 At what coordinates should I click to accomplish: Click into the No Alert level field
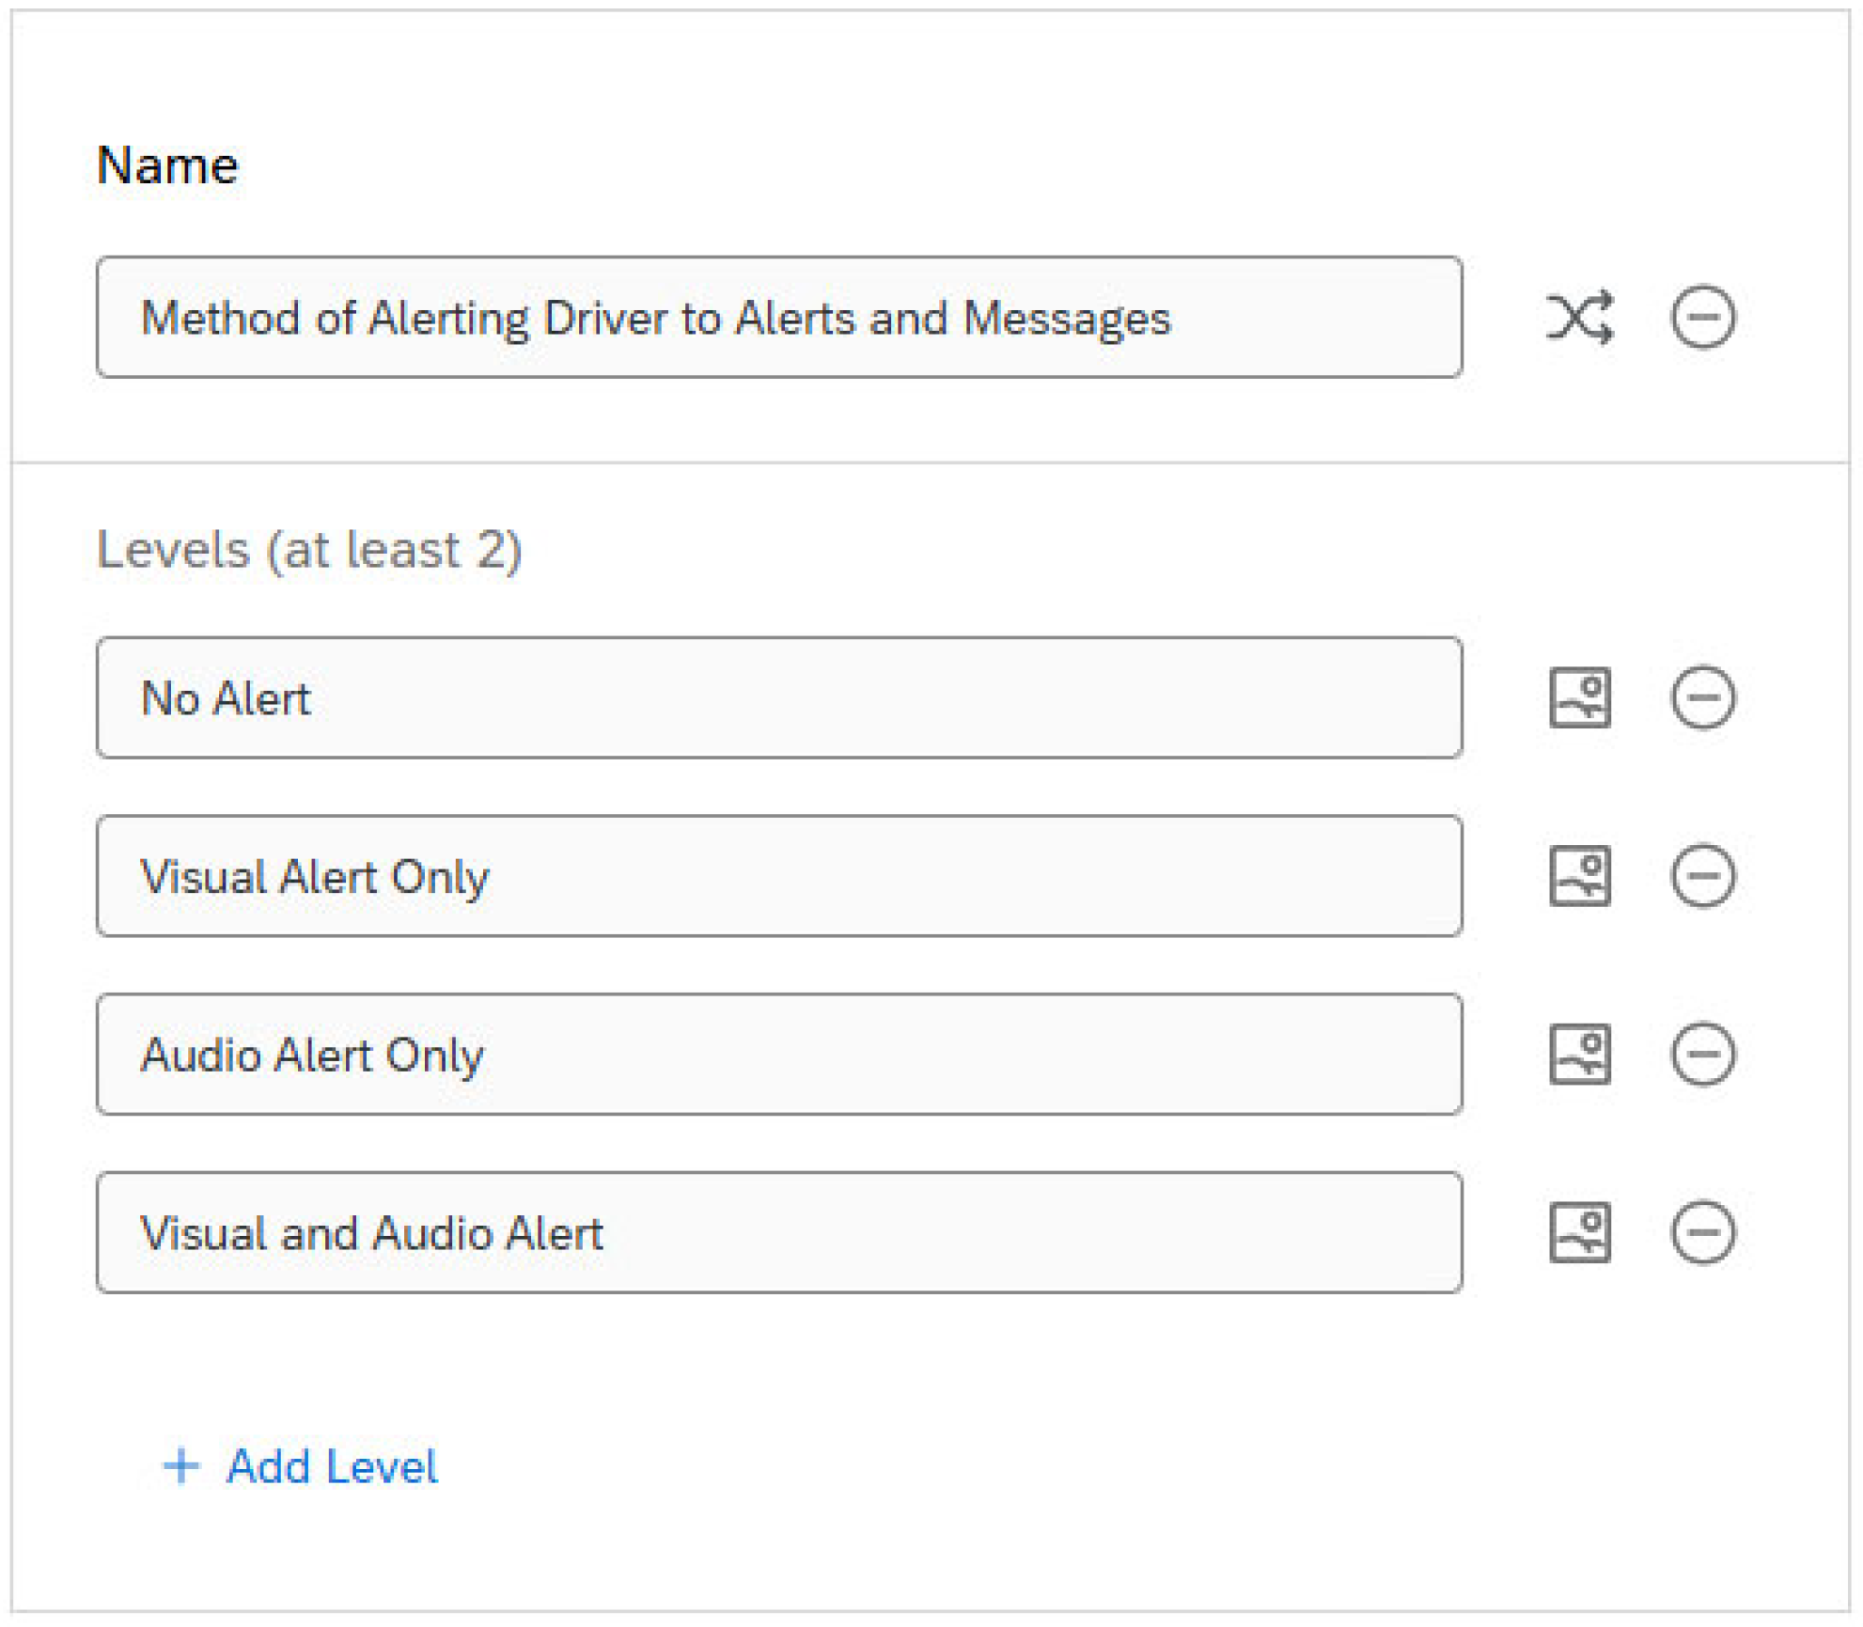tap(778, 697)
